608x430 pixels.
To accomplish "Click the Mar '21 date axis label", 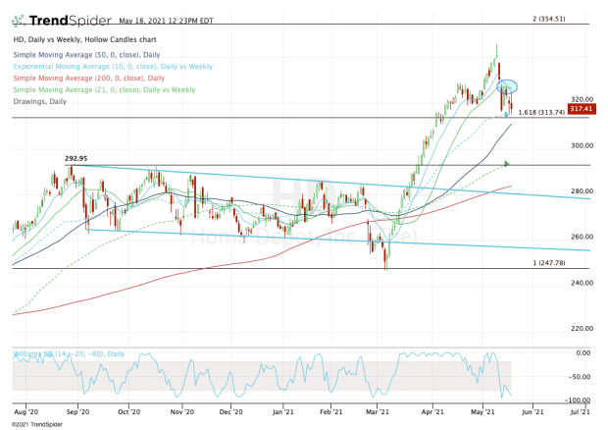I will [x=378, y=411].
